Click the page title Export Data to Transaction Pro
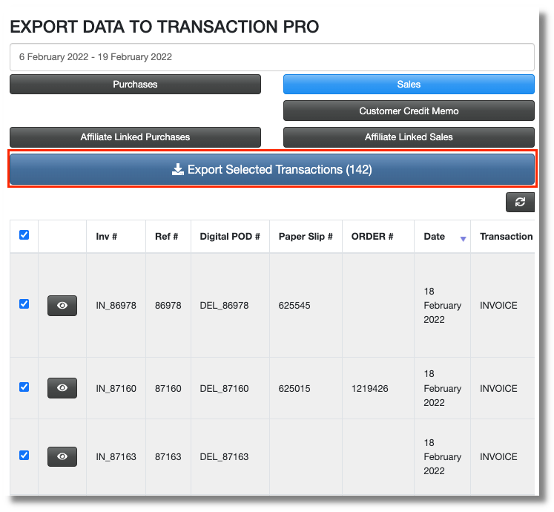This screenshot has width=554, height=512. pyautogui.click(x=165, y=27)
